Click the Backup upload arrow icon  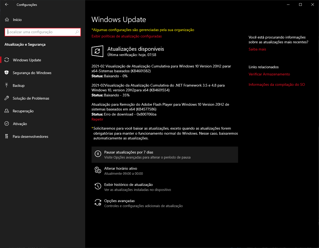[7, 85]
